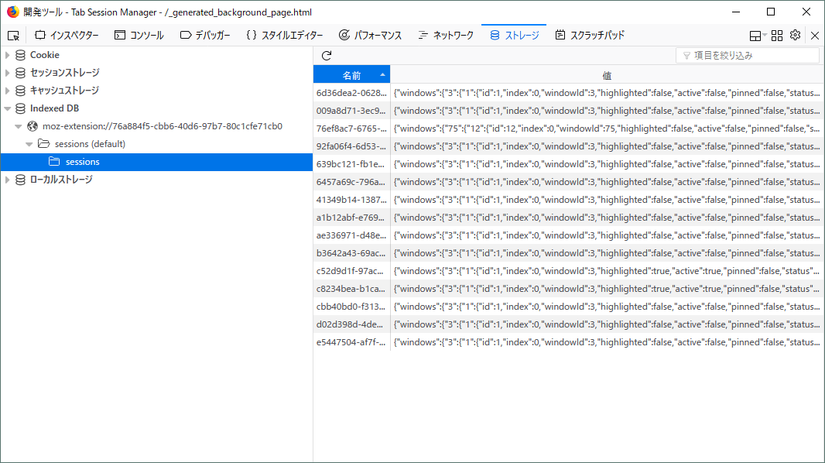Minimize the developer tools window
The image size is (825, 463).
tap(736, 12)
